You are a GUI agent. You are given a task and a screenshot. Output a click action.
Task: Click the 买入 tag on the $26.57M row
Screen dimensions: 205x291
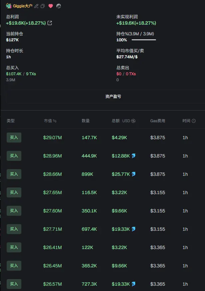tap(14, 284)
